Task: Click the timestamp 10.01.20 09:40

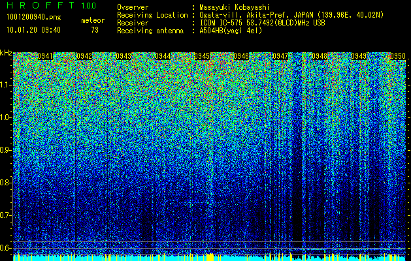Action: pos(33,30)
